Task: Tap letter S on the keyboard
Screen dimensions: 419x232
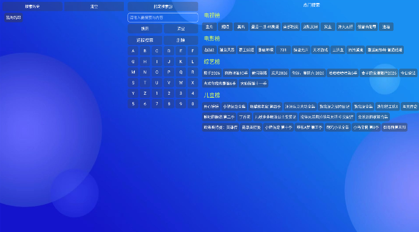Action: 133,83
